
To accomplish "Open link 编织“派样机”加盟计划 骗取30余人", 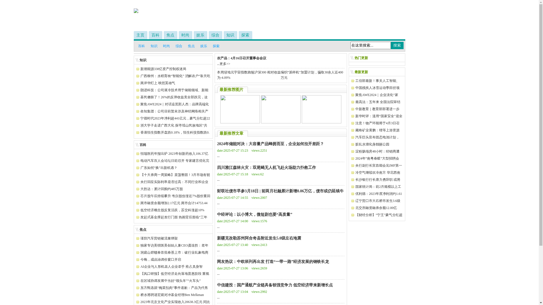I will click(312, 75).
